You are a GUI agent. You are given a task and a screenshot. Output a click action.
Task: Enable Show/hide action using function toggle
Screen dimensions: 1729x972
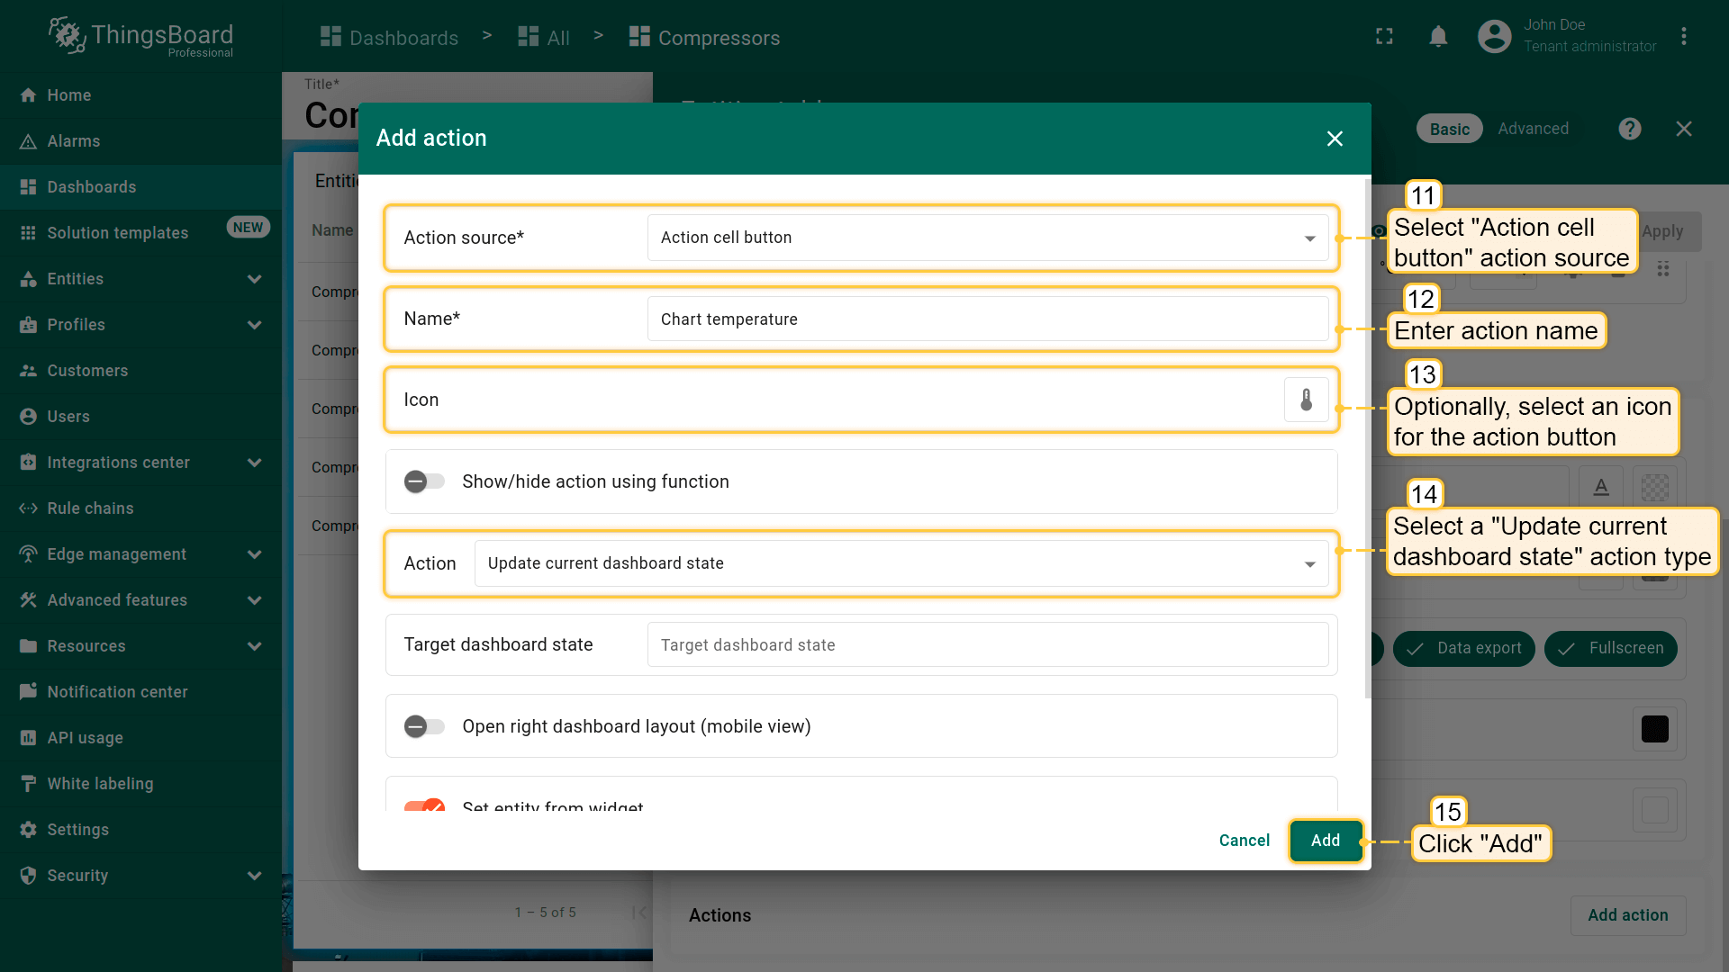coord(424,481)
